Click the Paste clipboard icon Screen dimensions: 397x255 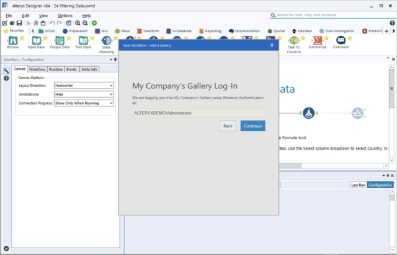[43, 23]
